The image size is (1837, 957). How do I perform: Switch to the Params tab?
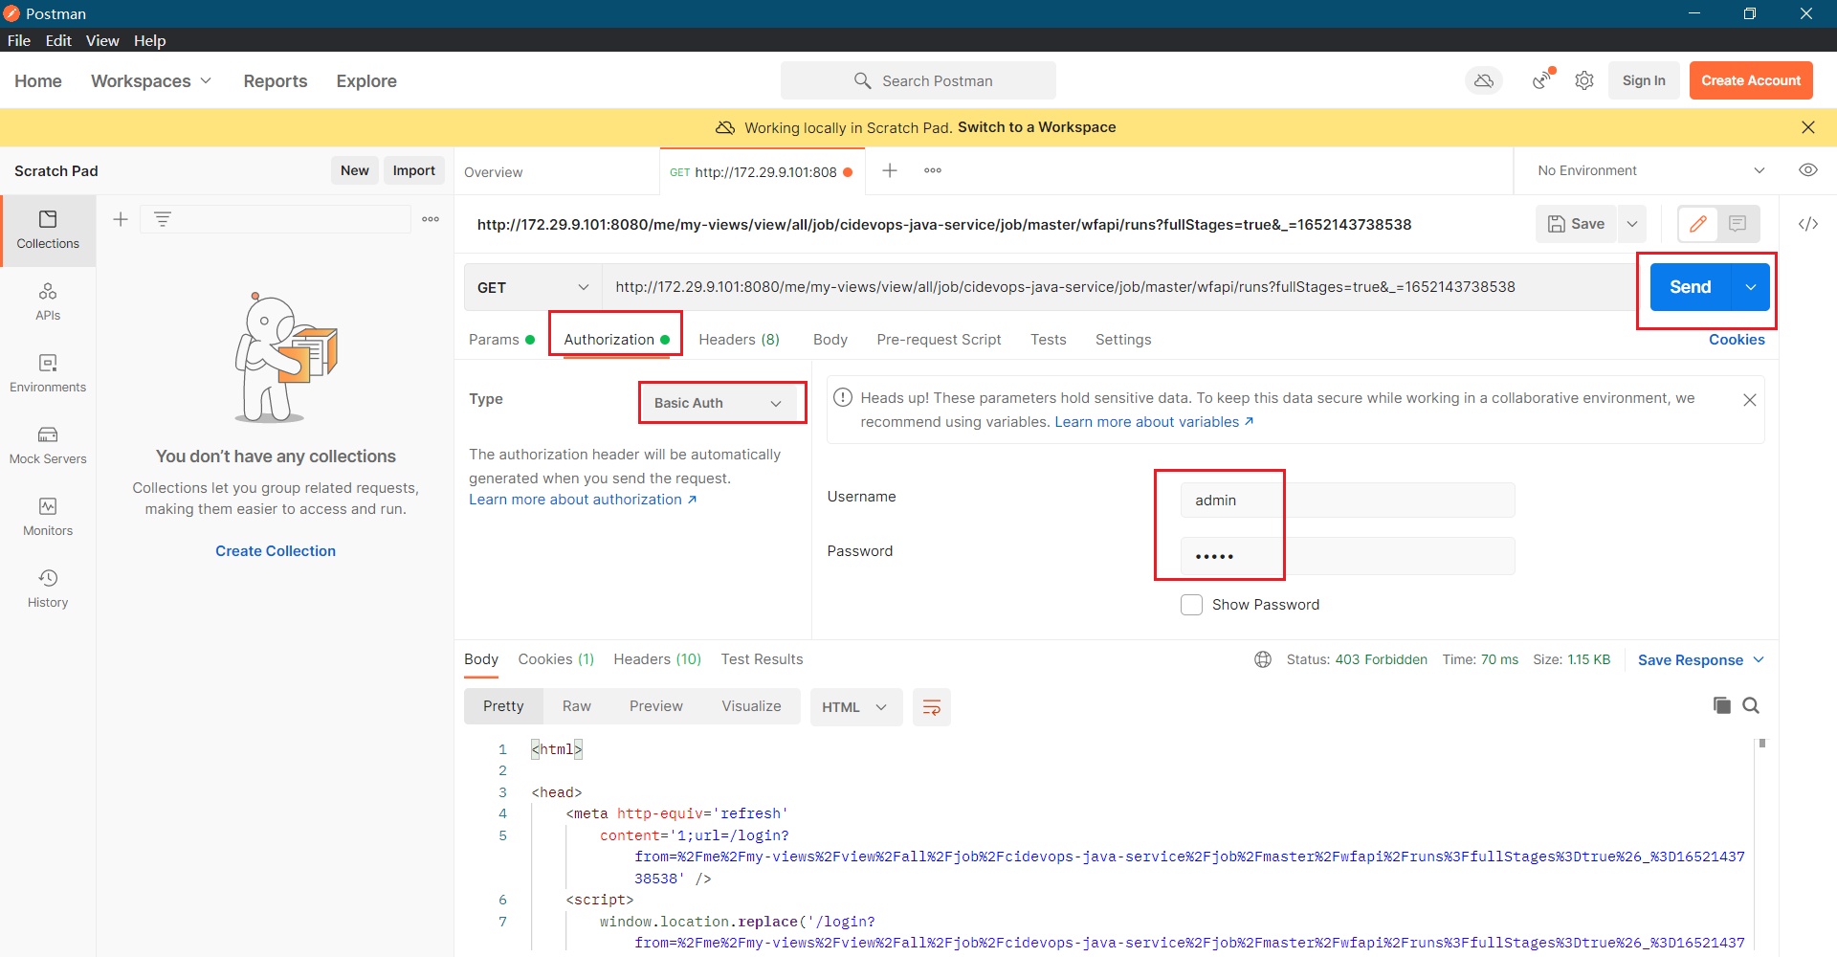[501, 340]
